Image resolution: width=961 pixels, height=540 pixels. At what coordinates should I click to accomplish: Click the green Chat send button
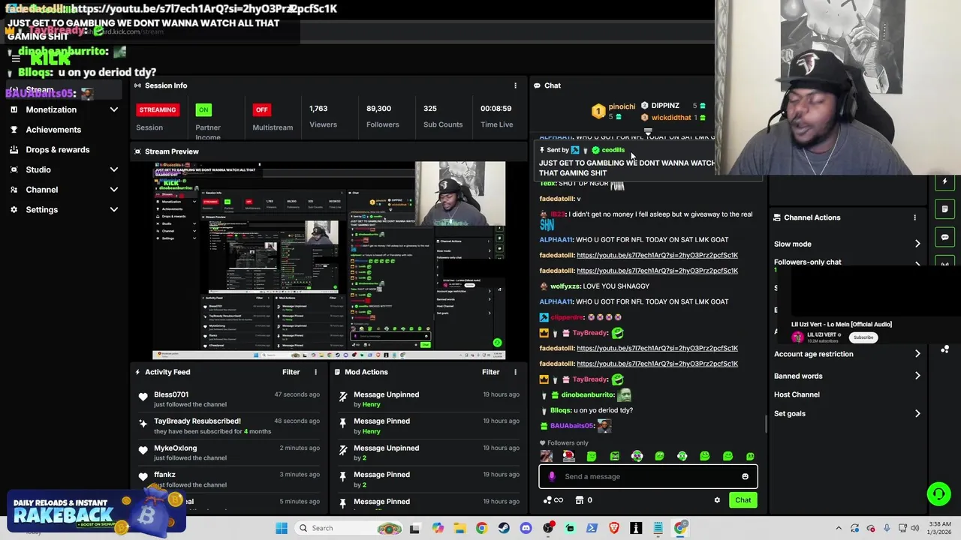pos(743,500)
